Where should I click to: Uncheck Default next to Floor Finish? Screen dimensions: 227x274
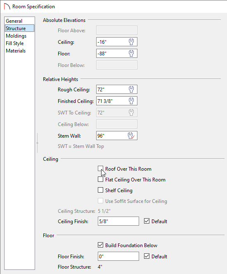point(147,256)
